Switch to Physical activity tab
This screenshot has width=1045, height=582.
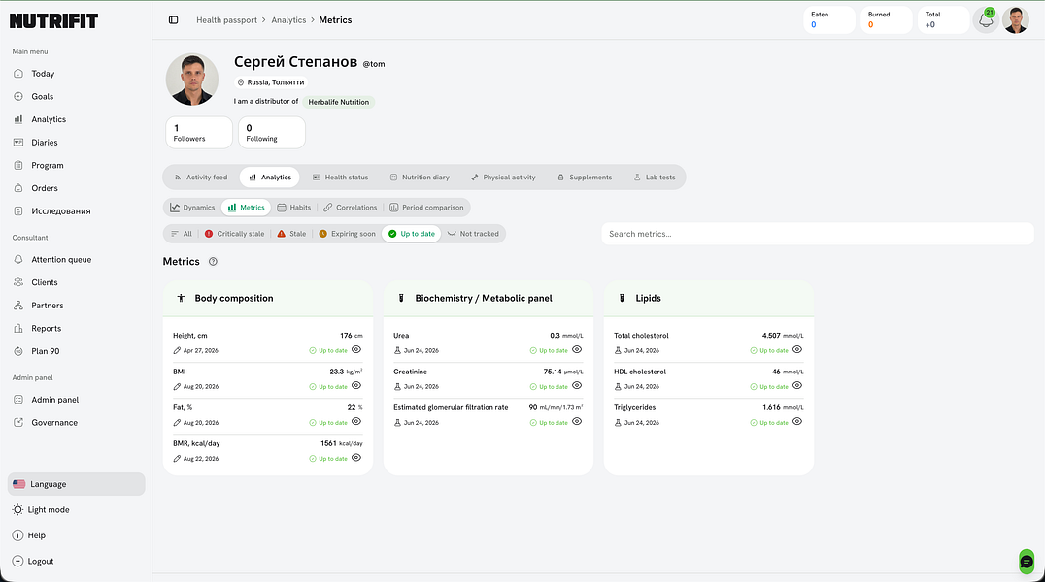coord(503,178)
